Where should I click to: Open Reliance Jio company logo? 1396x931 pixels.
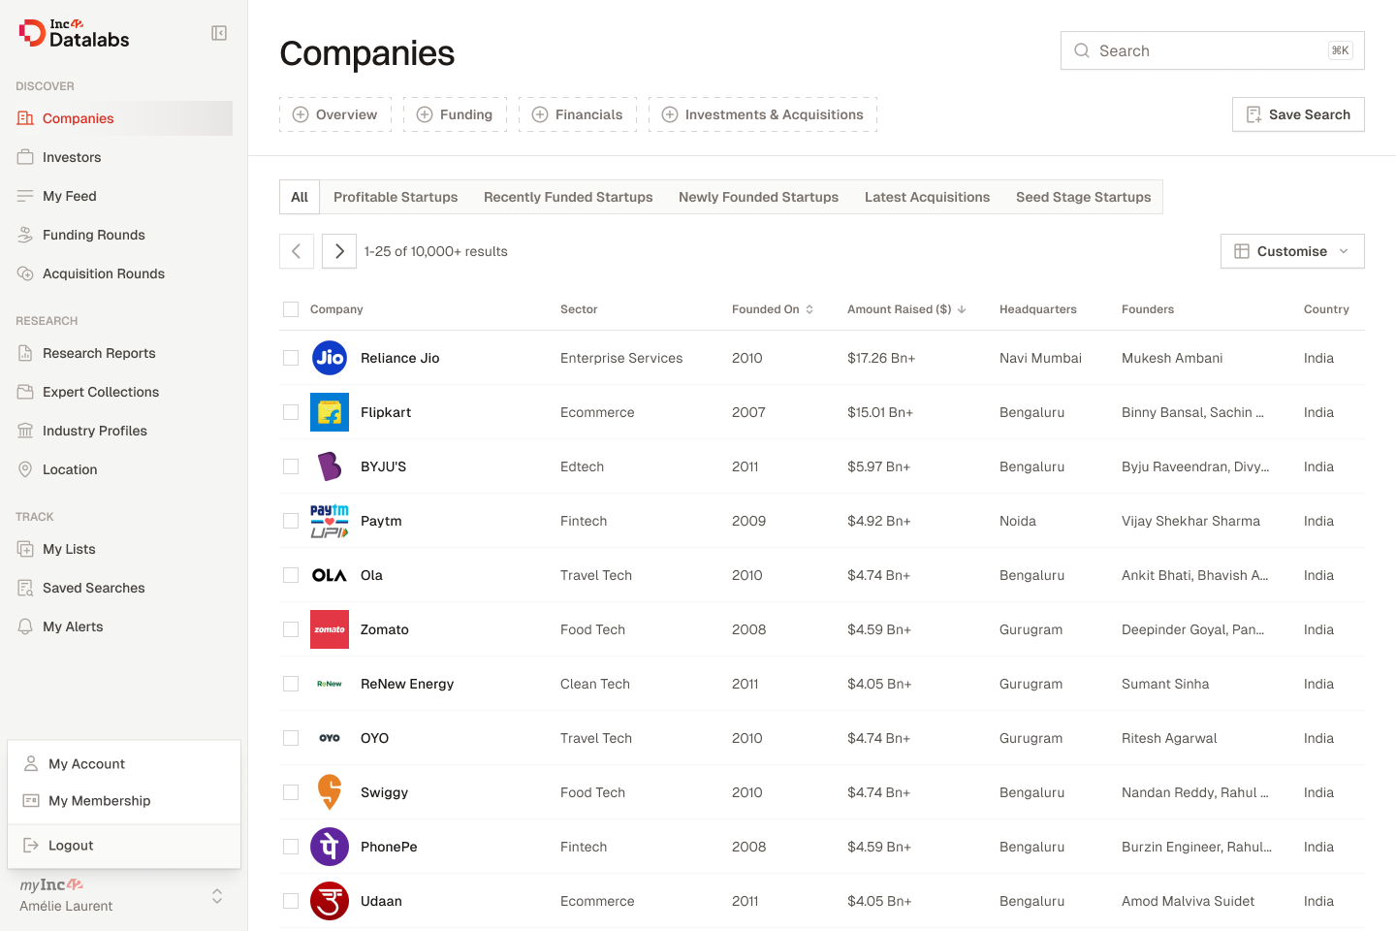(x=330, y=358)
